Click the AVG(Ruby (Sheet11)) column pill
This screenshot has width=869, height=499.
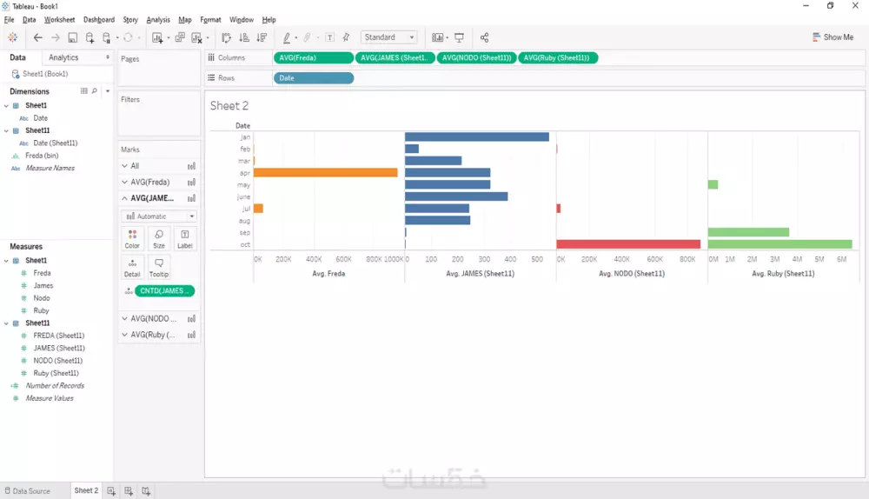pos(558,57)
